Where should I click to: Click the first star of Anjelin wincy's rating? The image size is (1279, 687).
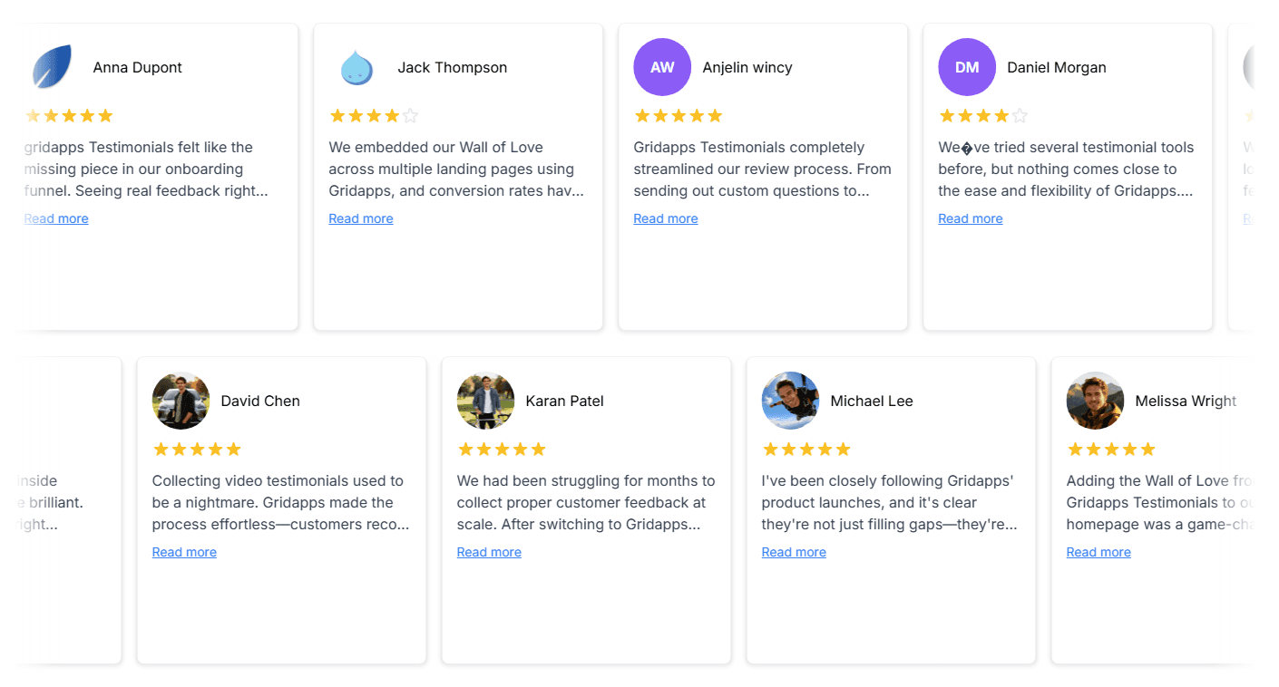(x=641, y=115)
